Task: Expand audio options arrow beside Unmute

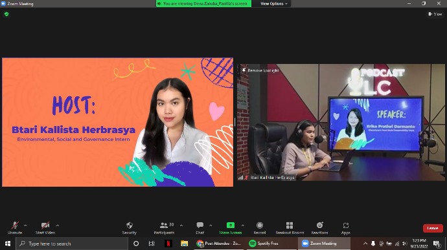Action: (x=25, y=225)
